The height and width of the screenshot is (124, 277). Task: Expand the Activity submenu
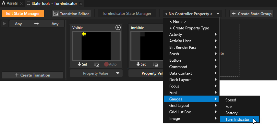(x=191, y=35)
